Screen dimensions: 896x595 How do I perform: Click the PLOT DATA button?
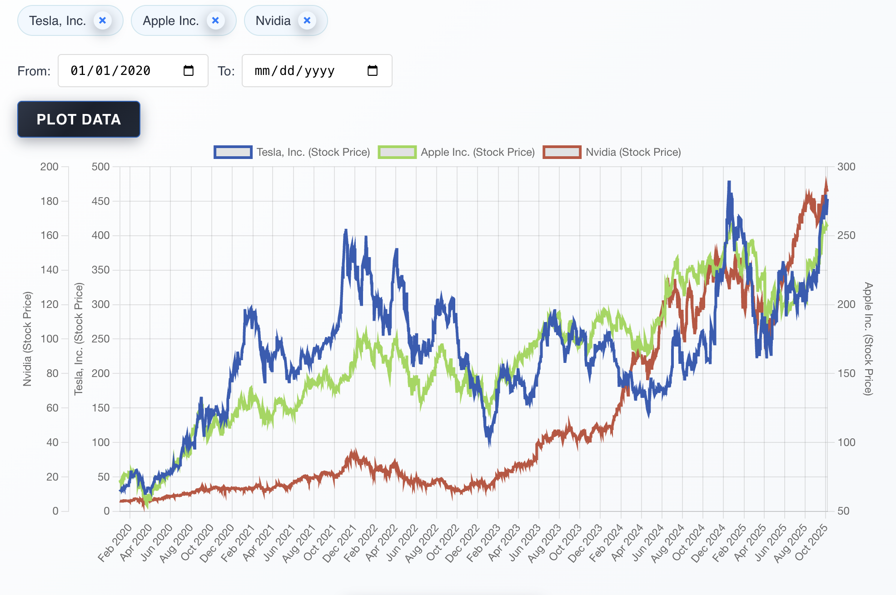point(79,119)
